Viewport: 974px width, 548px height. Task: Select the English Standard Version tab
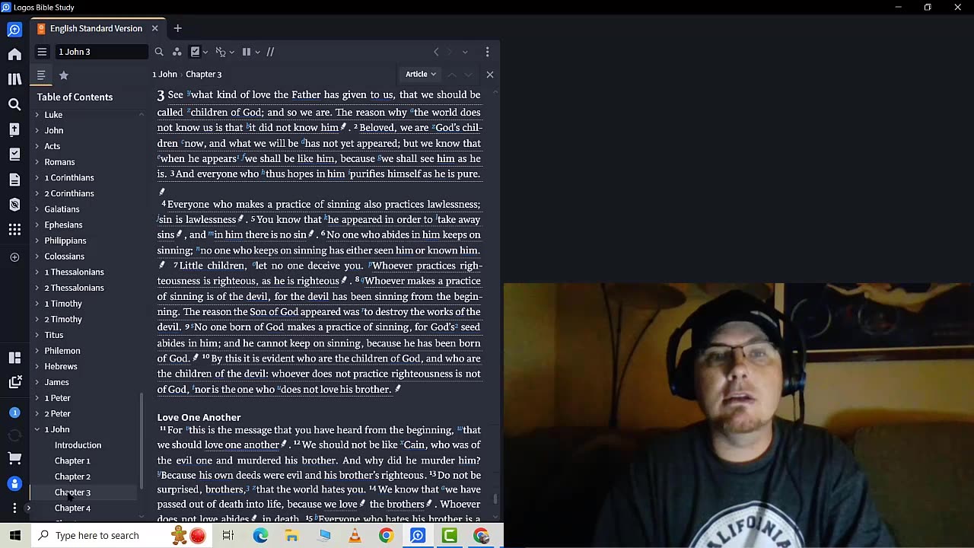pos(96,28)
